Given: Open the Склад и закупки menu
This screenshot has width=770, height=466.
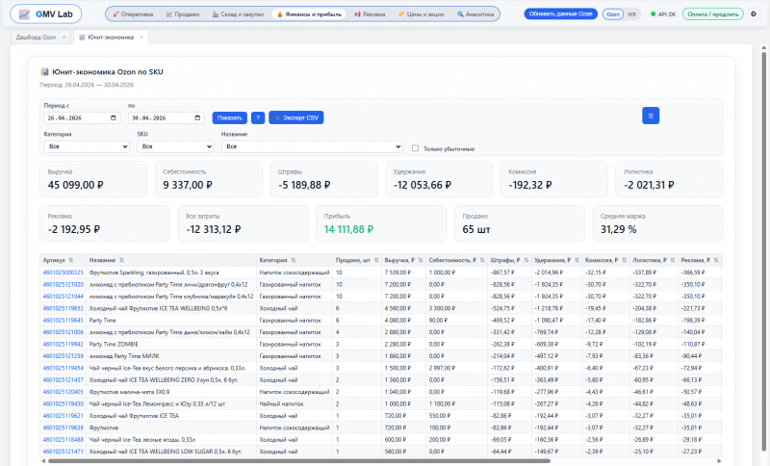Looking at the screenshot, I should point(238,14).
